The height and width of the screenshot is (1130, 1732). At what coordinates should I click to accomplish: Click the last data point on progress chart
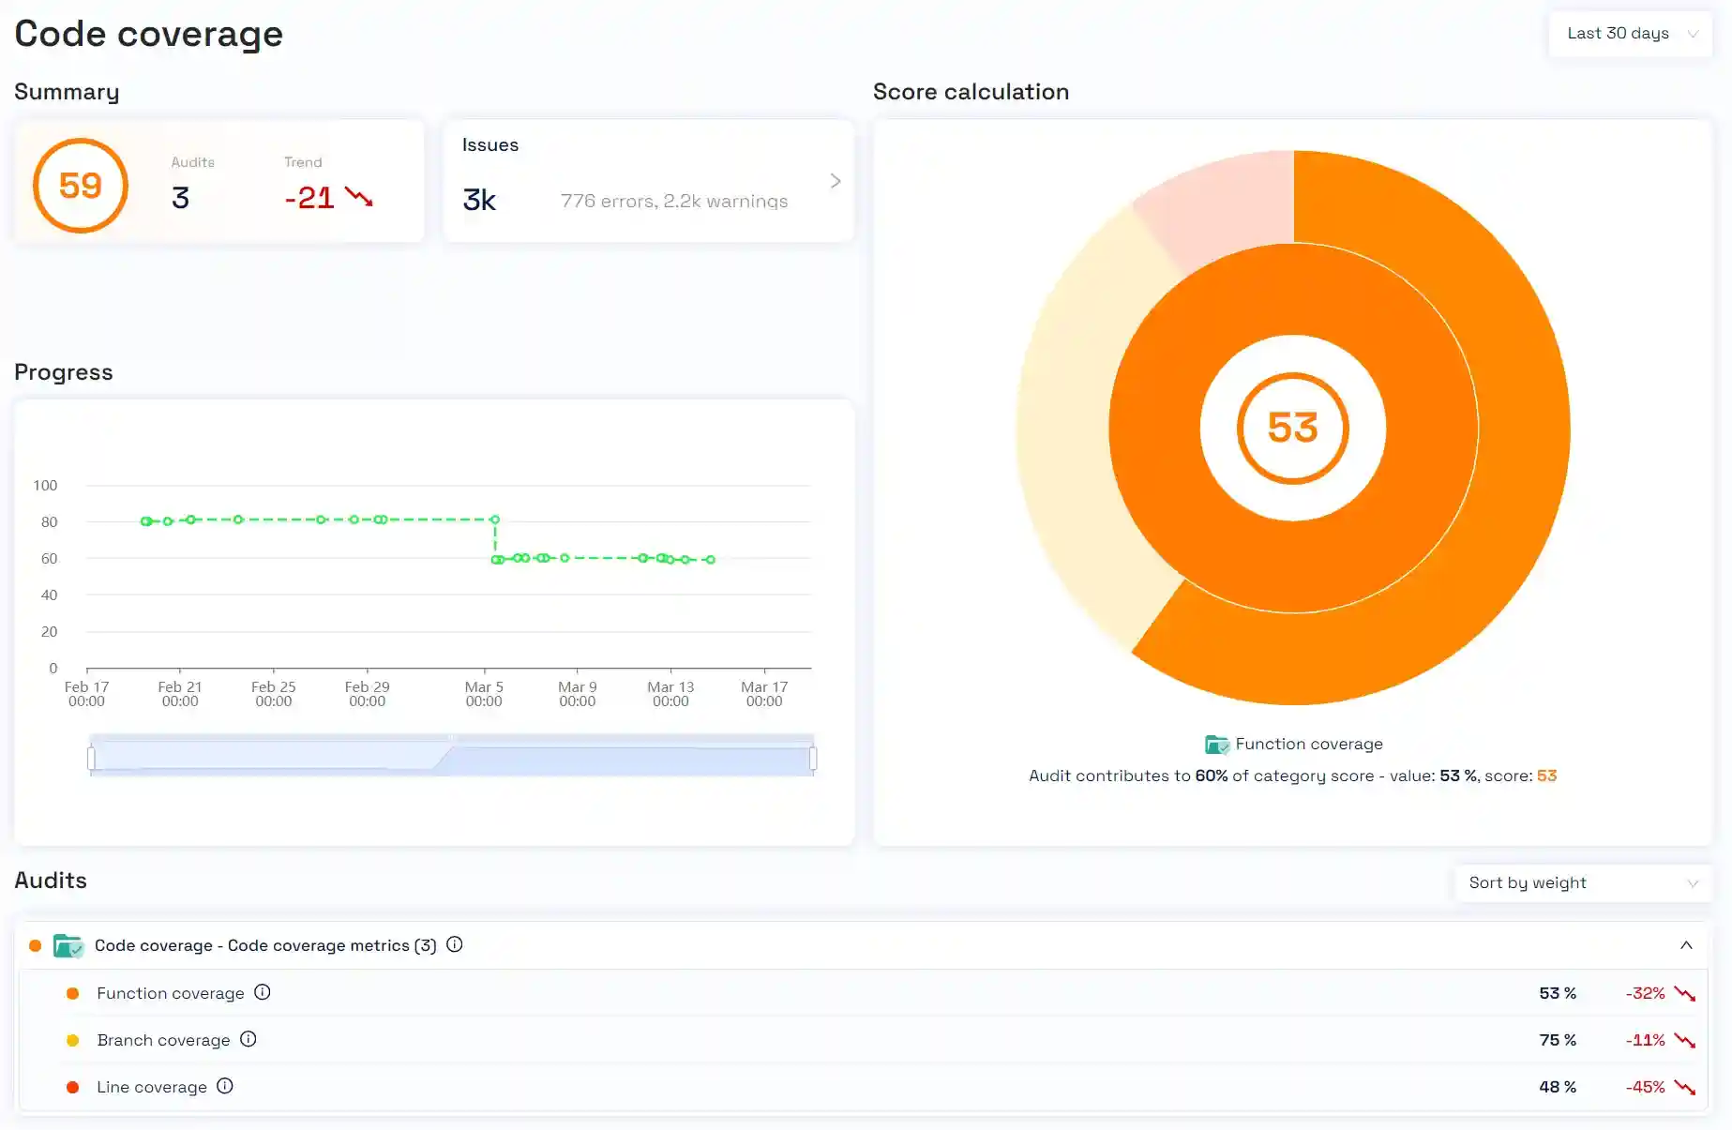(x=711, y=560)
